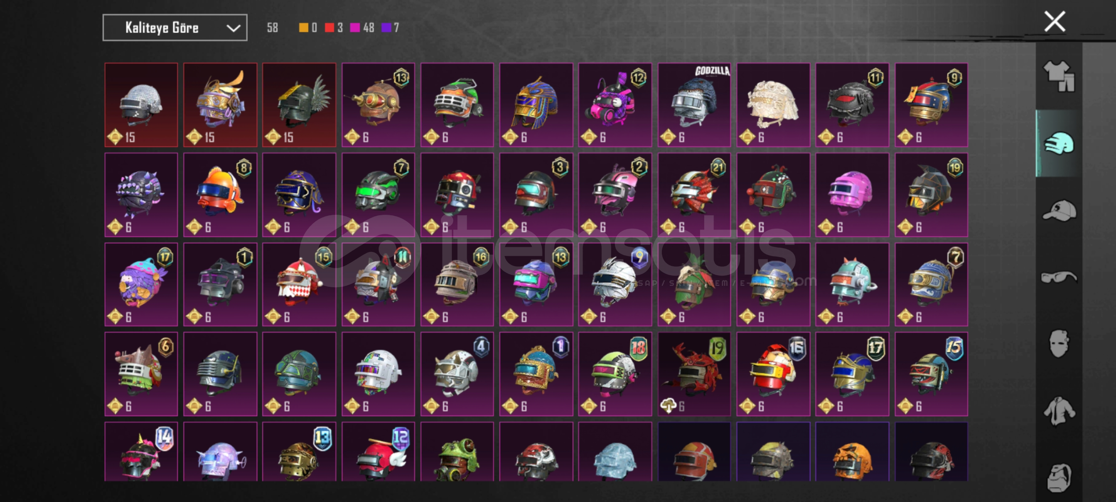This screenshot has height=502, width=1116.
Task: Select the jacket category in sidebar
Action: click(x=1059, y=411)
